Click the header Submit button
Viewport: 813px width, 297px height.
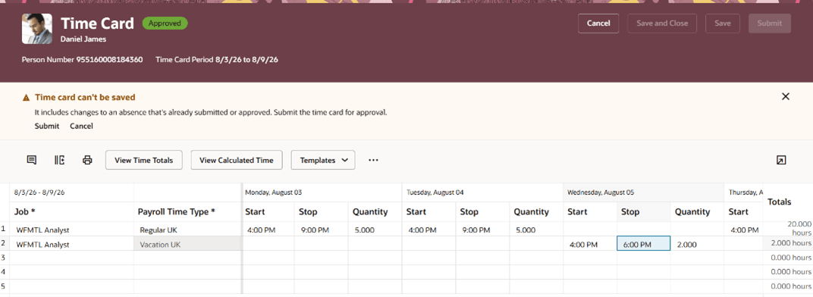(x=770, y=23)
